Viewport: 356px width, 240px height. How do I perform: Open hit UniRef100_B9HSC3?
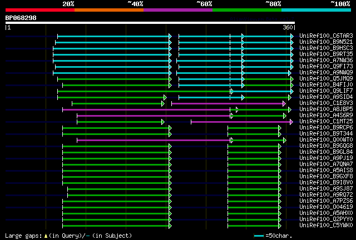tap(326, 48)
